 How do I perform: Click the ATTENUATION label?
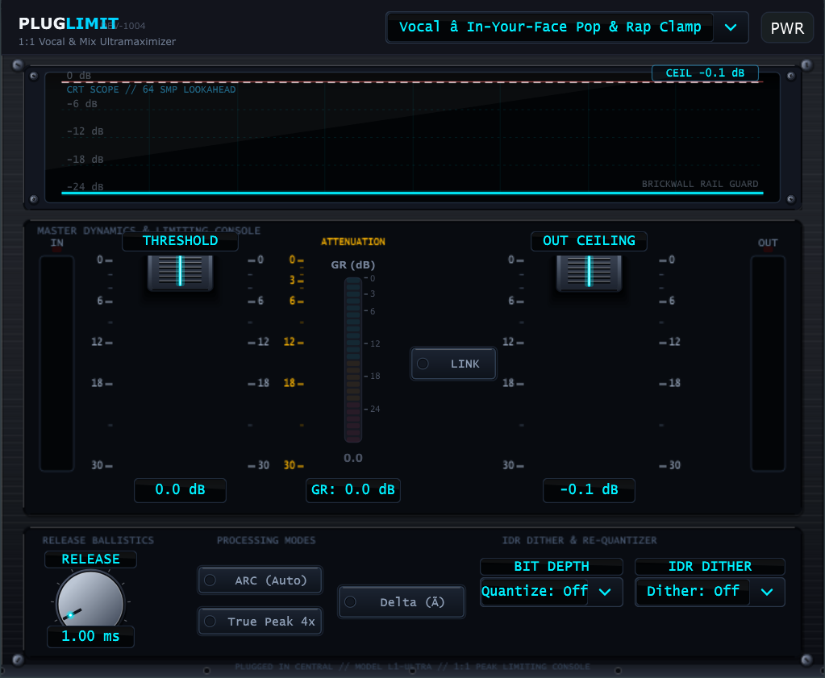353,242
